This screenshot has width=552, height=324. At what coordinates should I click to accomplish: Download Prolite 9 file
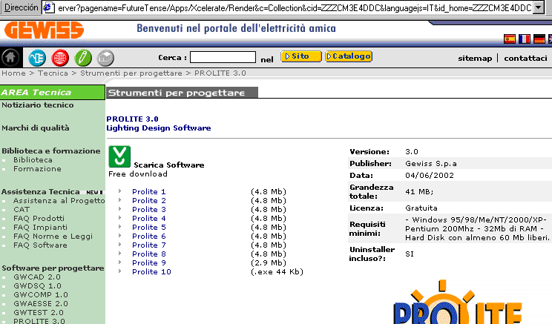tap(148, 263)
